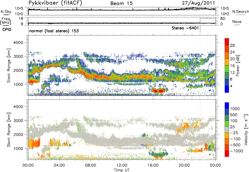Image resolution: width=249 pixels, height=172 pixels.
Task: Click the 'N.Search' legend label
Action: pos(241,11)
